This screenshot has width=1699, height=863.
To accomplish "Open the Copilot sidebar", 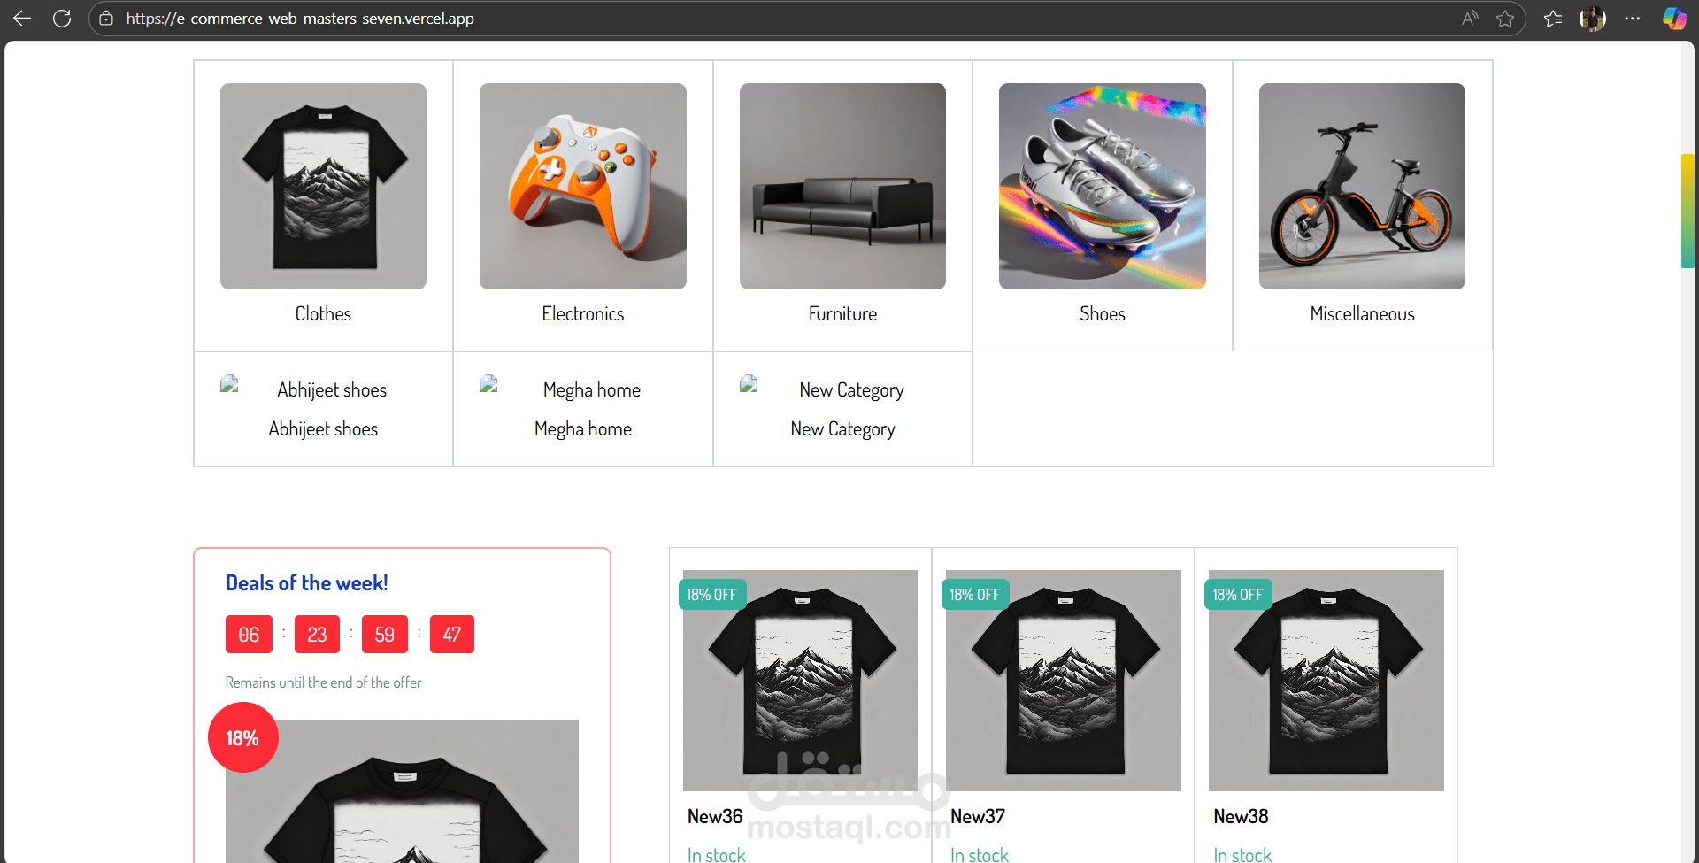I will click(1674, 19).
